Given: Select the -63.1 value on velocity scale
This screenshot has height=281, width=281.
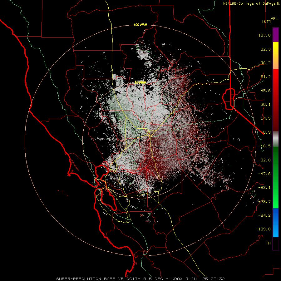Looking at the screenshot, I should coord(264,188).
